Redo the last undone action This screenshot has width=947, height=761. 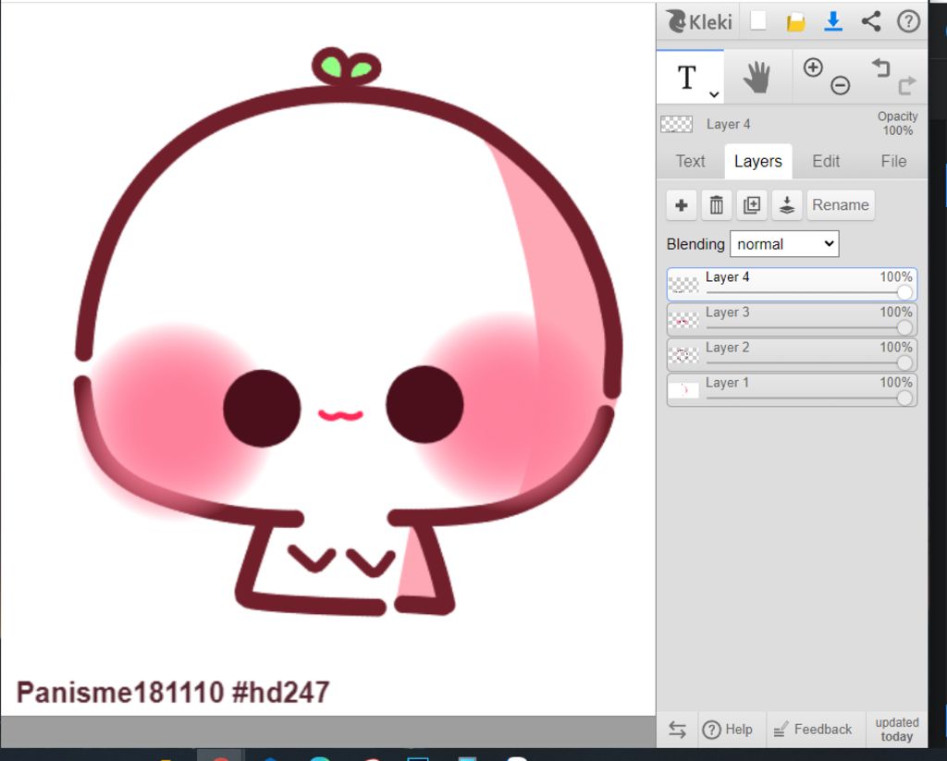pyautogui.click(x=906, y=86)
